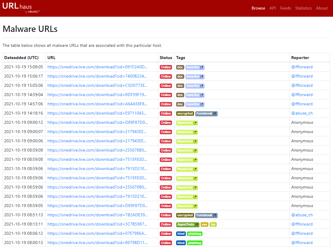Open @ffforward reporter in 15:08:05 row
The image size is (333, 247).
click(302, 67)
